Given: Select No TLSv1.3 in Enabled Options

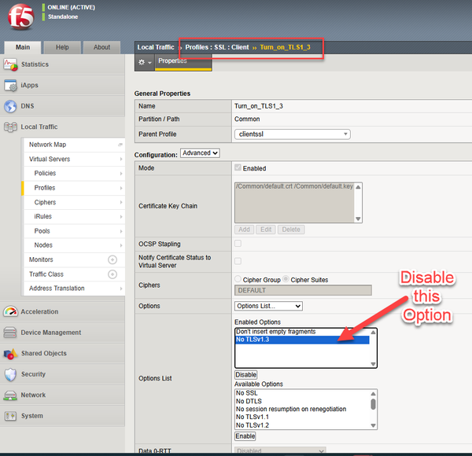Looking at the screenshot, I should click(x=302, y=340).
